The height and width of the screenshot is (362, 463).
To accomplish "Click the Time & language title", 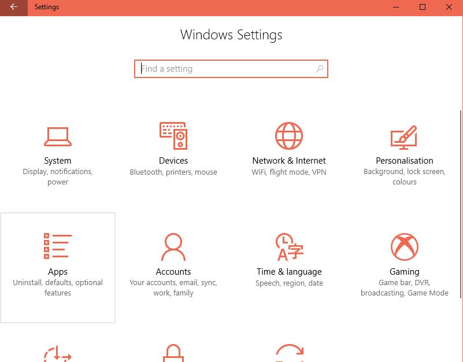I will click(289, 272).
